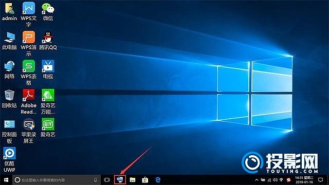Open Microsoft Edge from the taskbar

(x=158, y=180)
